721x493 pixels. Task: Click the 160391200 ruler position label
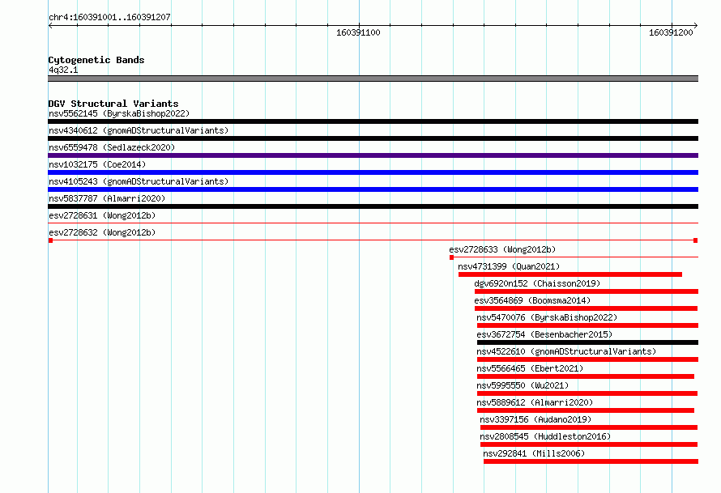671,32
